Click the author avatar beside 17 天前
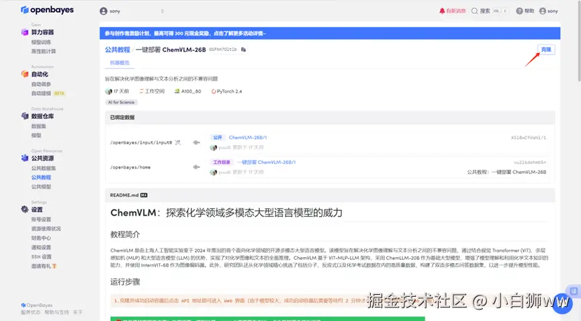 [109, 91]
